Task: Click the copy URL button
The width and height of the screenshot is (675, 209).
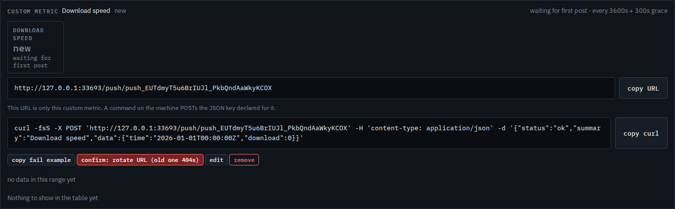Action: pos(643,88)
